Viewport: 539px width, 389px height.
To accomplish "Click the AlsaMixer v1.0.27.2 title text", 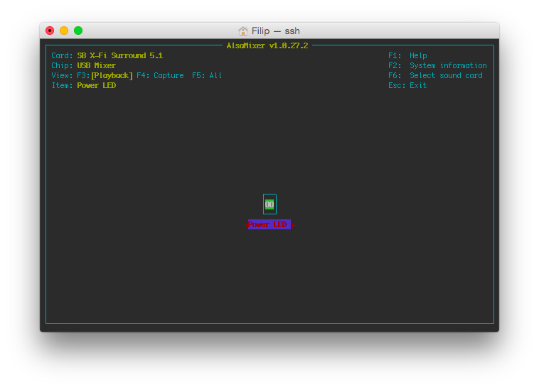I will point(267,45).
